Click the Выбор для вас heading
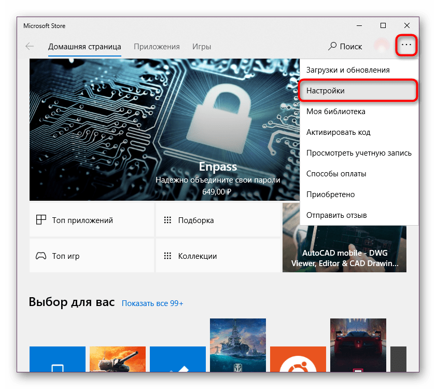Screen dimensions: 436x389 tap(72, 302)
